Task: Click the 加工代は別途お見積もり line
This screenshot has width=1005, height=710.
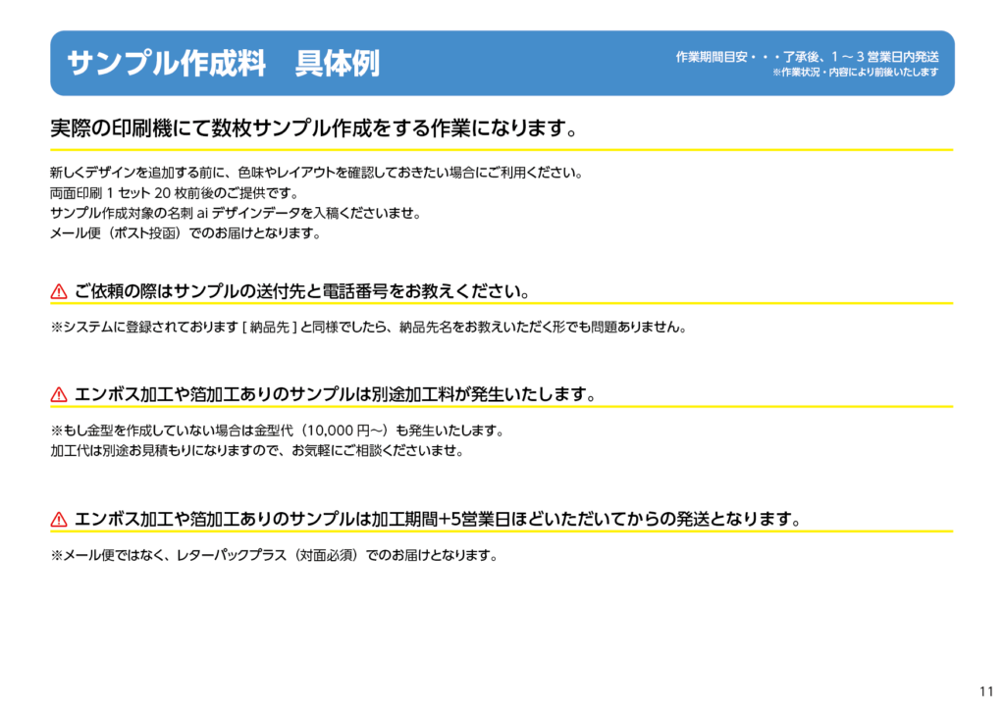Action: [256, 451]
